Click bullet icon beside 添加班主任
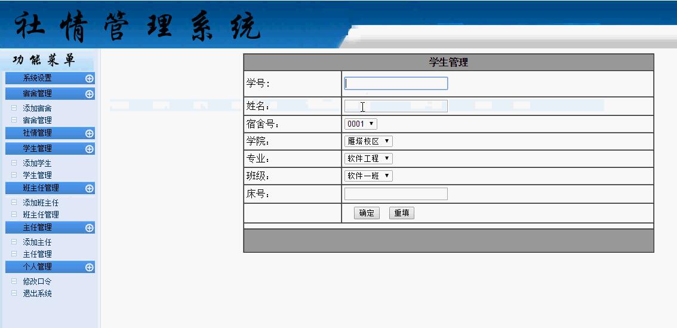 click(x=14, y=203)
